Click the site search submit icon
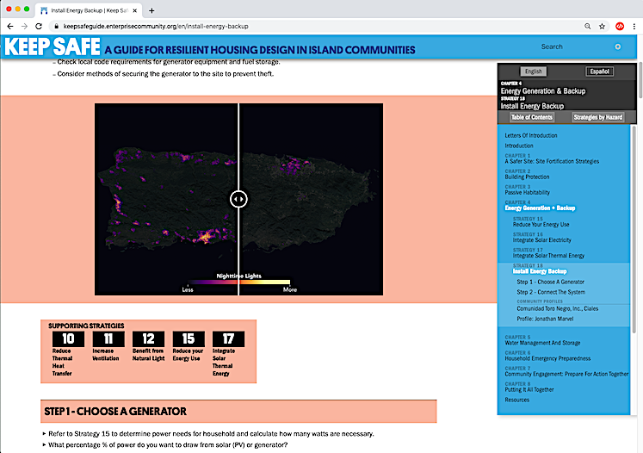This screenshot has width=643, height=453. 617,47
